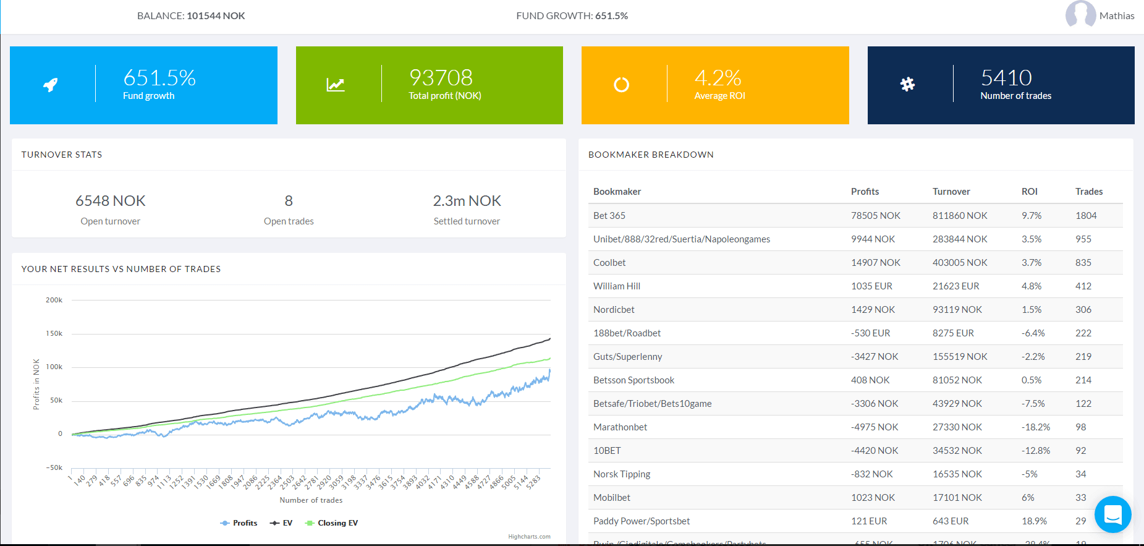Toggle the EV series in chart legend
This screenshot has height=546, width=1144.
[x=281, y=523]
